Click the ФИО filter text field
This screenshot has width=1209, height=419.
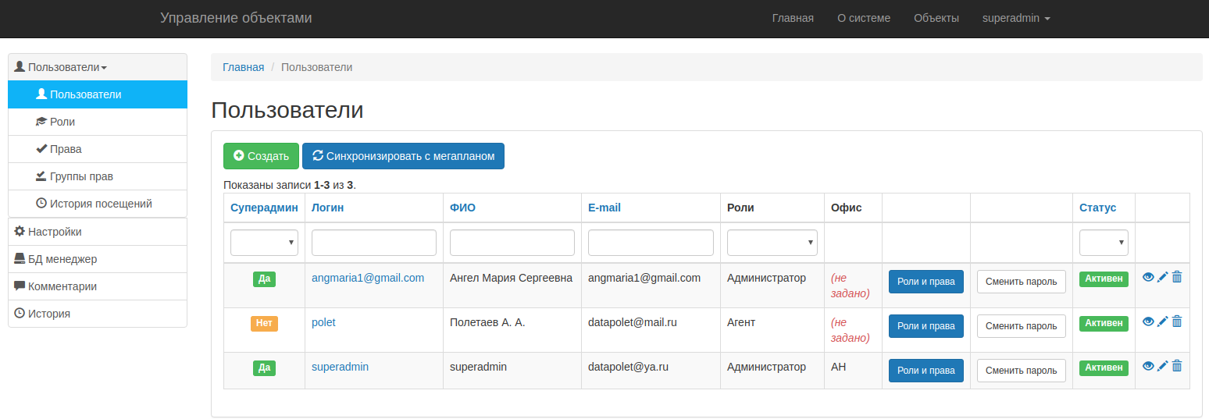pyautogui.click(x=512, y=243)
